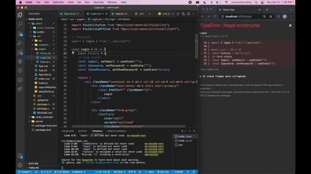Click Live Share in status bar

62,172
